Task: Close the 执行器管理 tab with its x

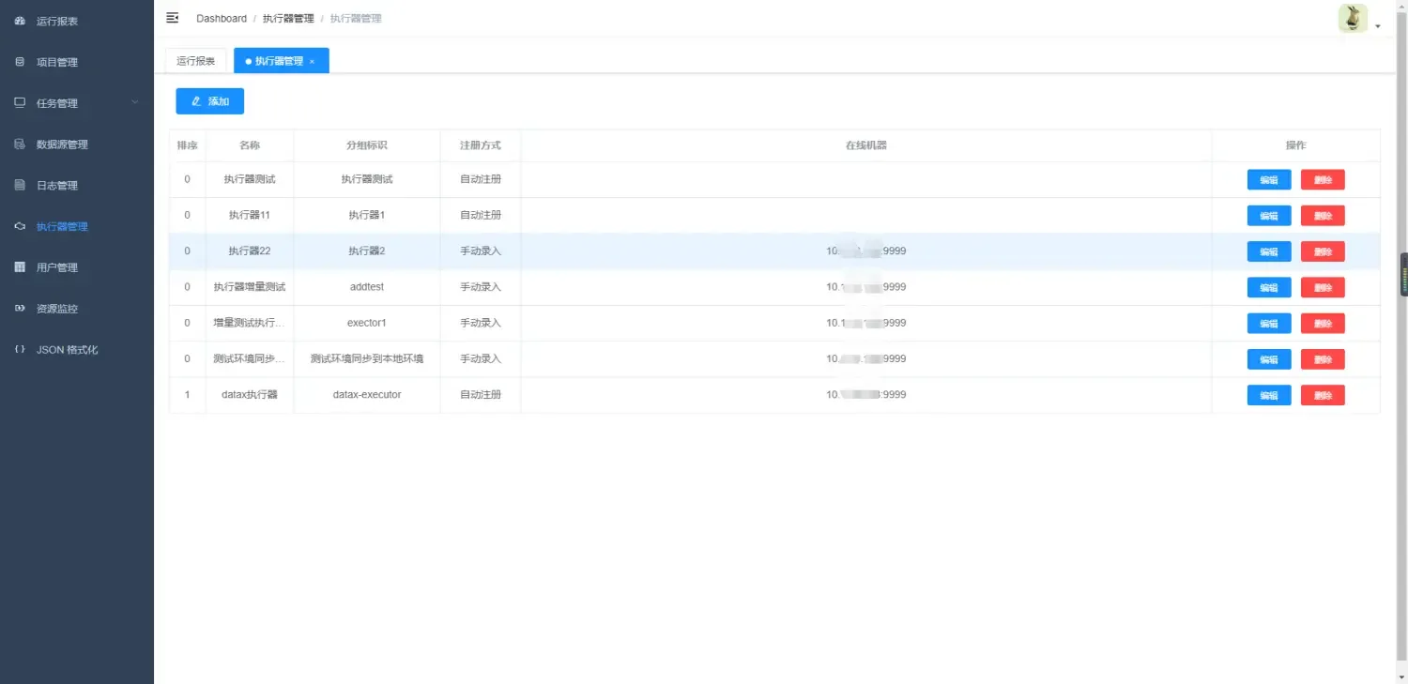Action: coord(313,59)
